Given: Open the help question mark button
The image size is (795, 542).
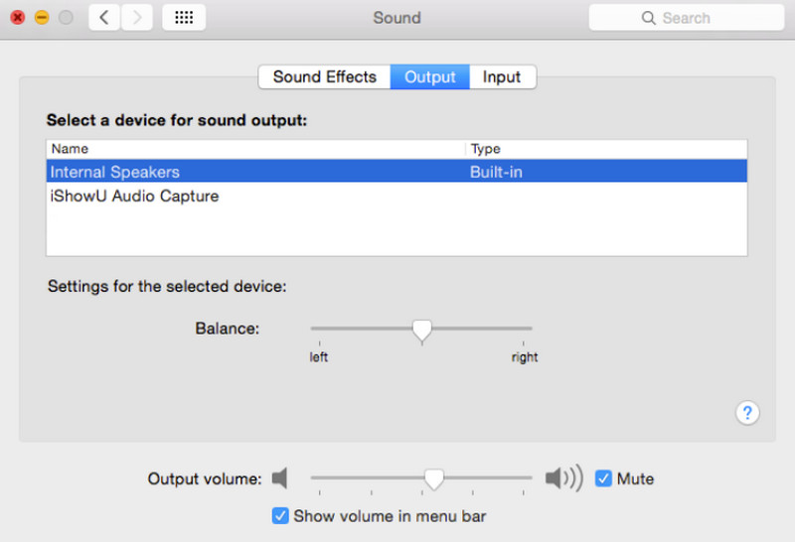Looking at the screenshot, I should tap(747, 412).
